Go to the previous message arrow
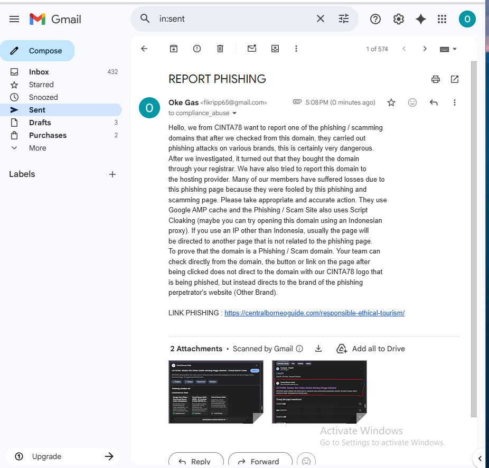 coord(404,49)
